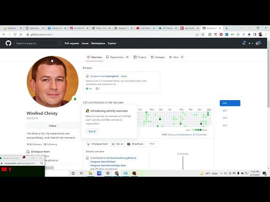Dismiss the activity overview with Got it!
This screenshot has width=270, height=202.
pos(92,131)
